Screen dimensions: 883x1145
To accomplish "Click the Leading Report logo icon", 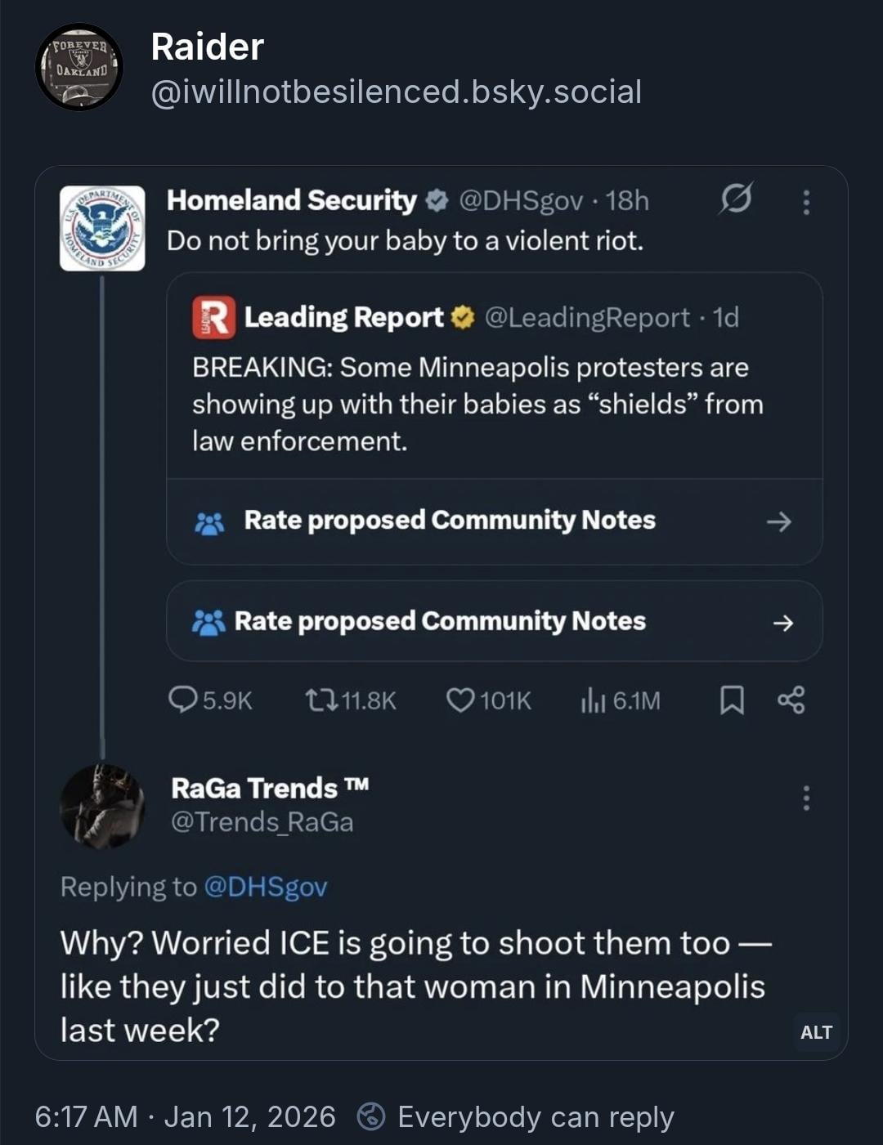I will point(213,317).
